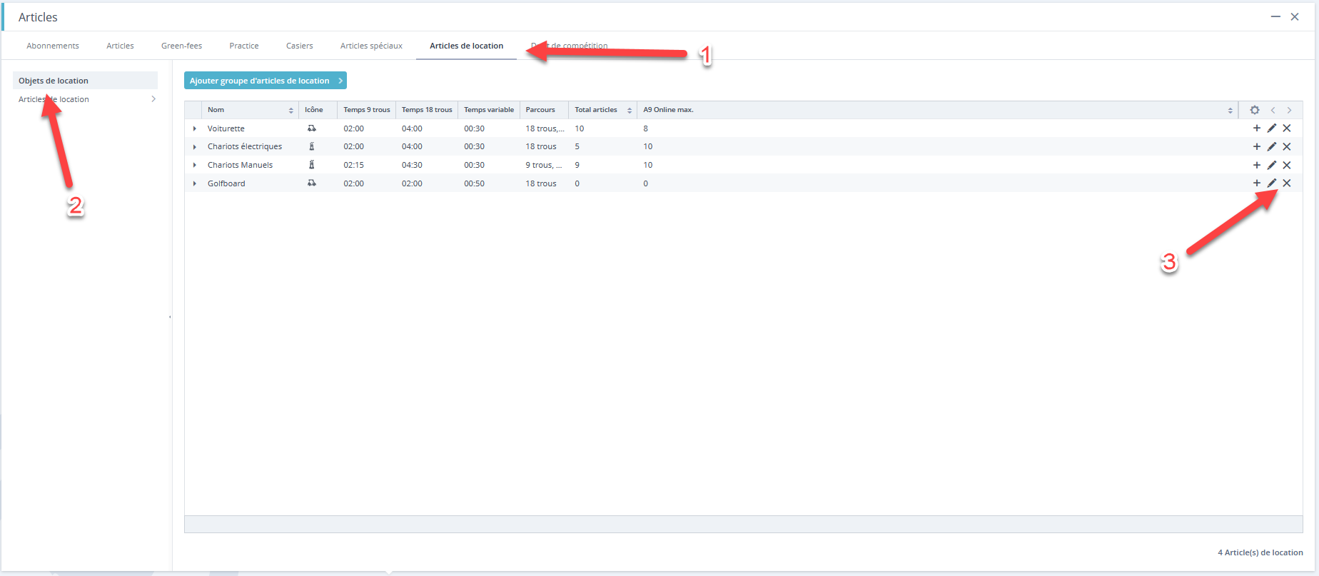Open the Practice tab
Viewport: 1319px width, 576px height.
tap(244, 46)
